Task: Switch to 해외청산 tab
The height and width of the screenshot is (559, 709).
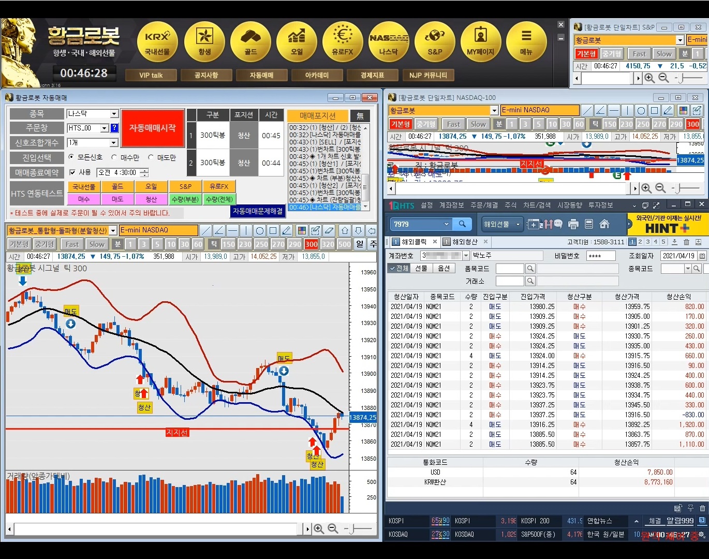Action: point(465,242)
